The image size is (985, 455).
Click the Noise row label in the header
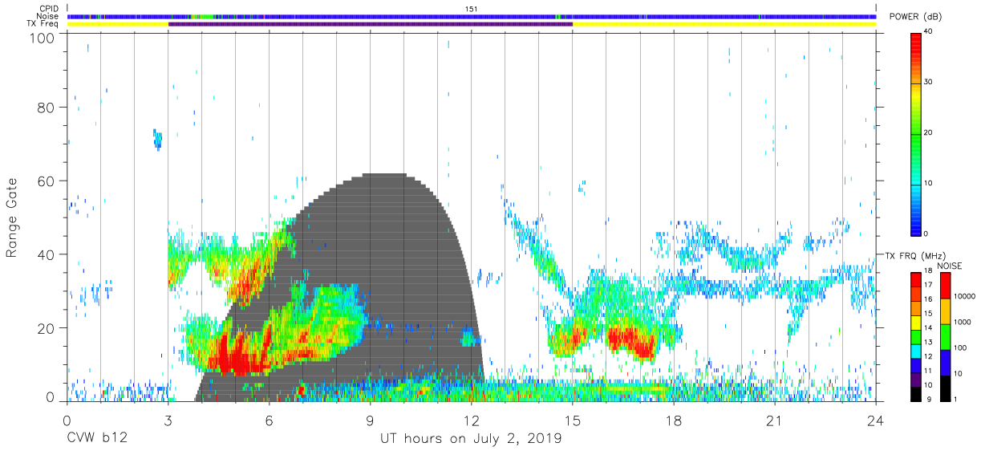48,16
